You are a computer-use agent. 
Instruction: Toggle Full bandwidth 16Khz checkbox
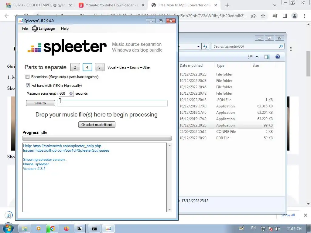(x=28, y=85)
